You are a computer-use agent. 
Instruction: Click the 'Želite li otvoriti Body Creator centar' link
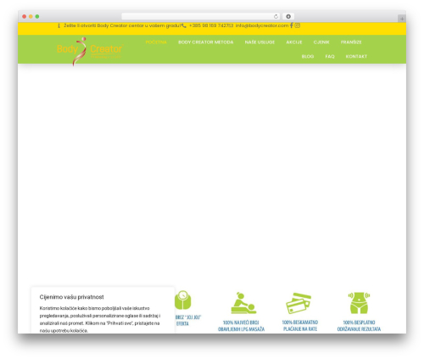(122, 25)
